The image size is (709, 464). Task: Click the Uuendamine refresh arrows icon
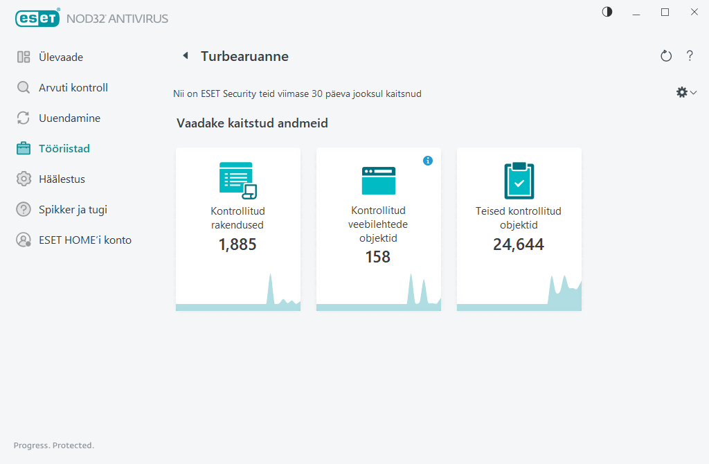(24, 118)
